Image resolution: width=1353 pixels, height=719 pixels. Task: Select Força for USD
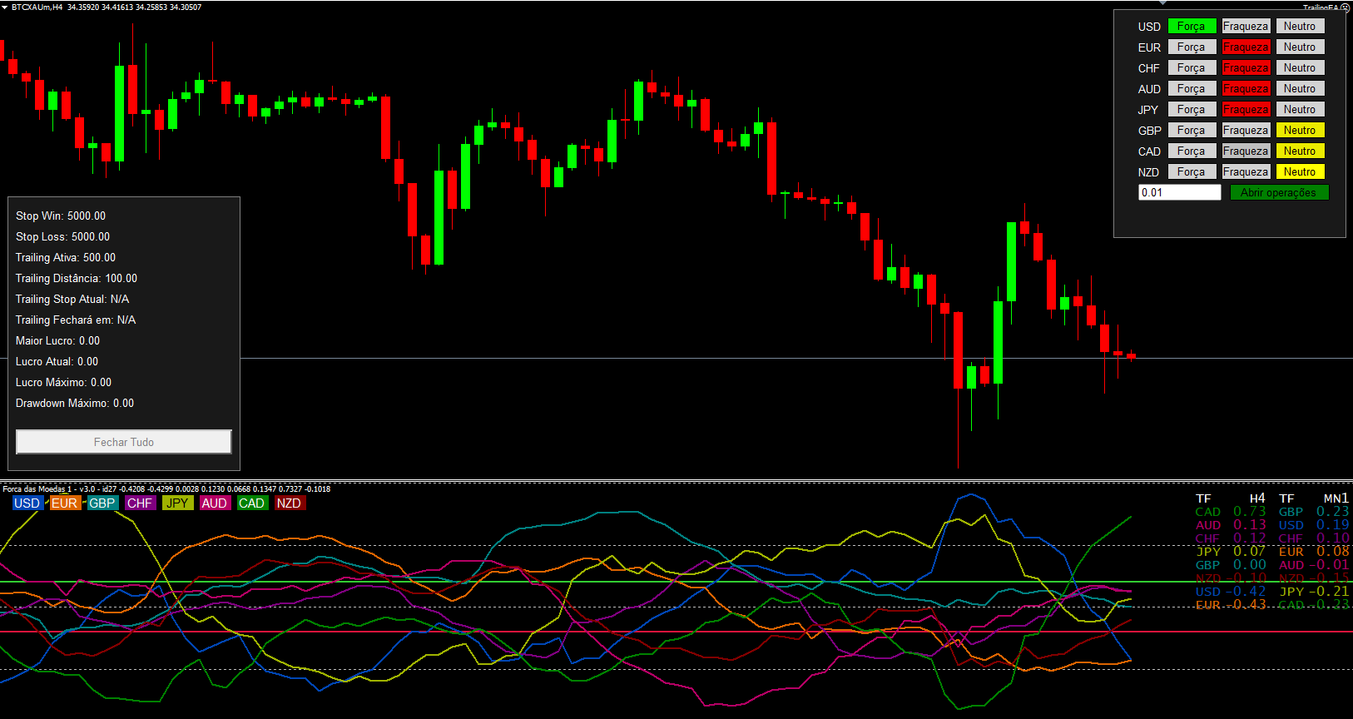click(x=1191, y=27)
